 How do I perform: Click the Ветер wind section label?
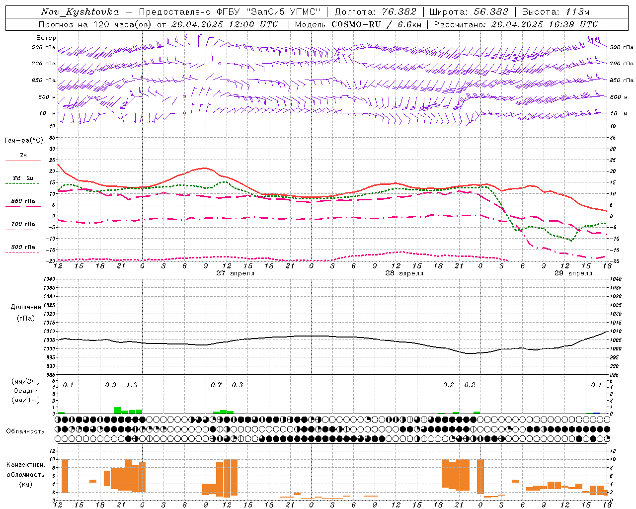click(46, 38)
